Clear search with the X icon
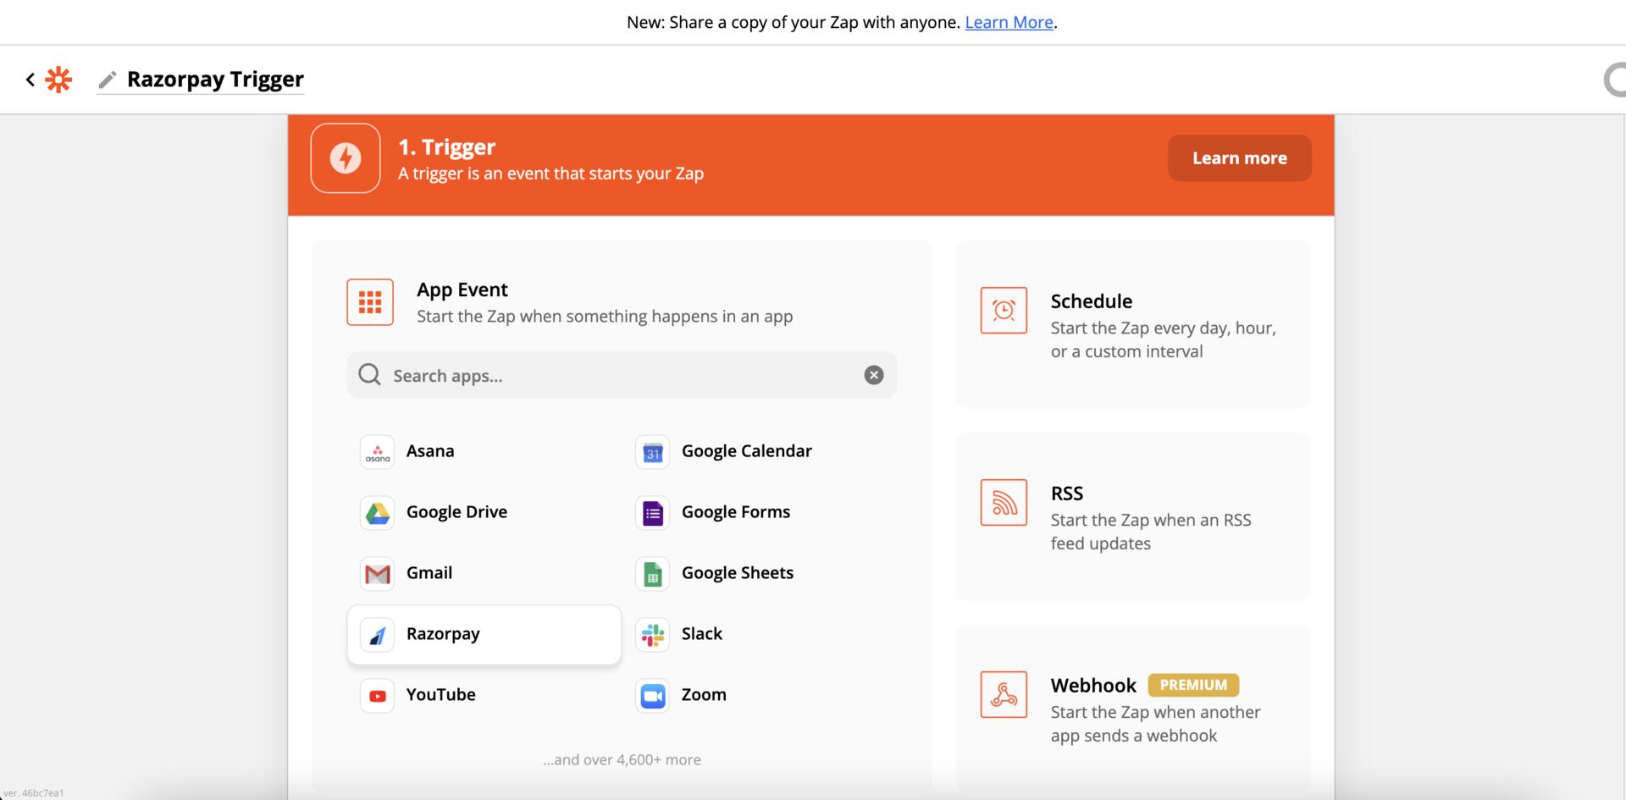This screenshot has height=800, width=1626. 874,375
